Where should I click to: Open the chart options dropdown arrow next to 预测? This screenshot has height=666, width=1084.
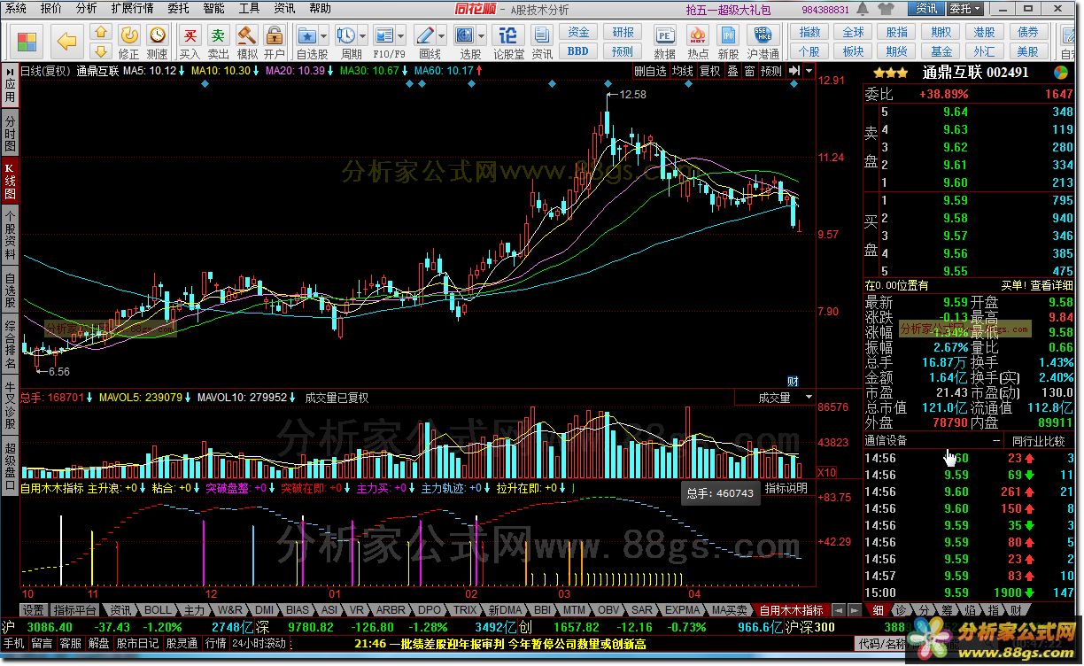point(809,71)
